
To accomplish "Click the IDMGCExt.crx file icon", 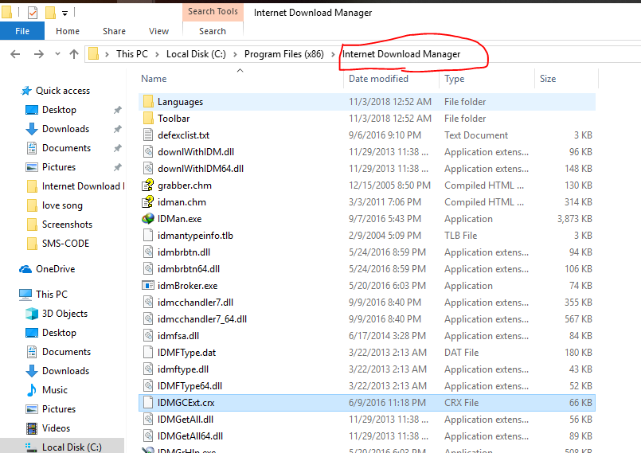I will 148,403.
